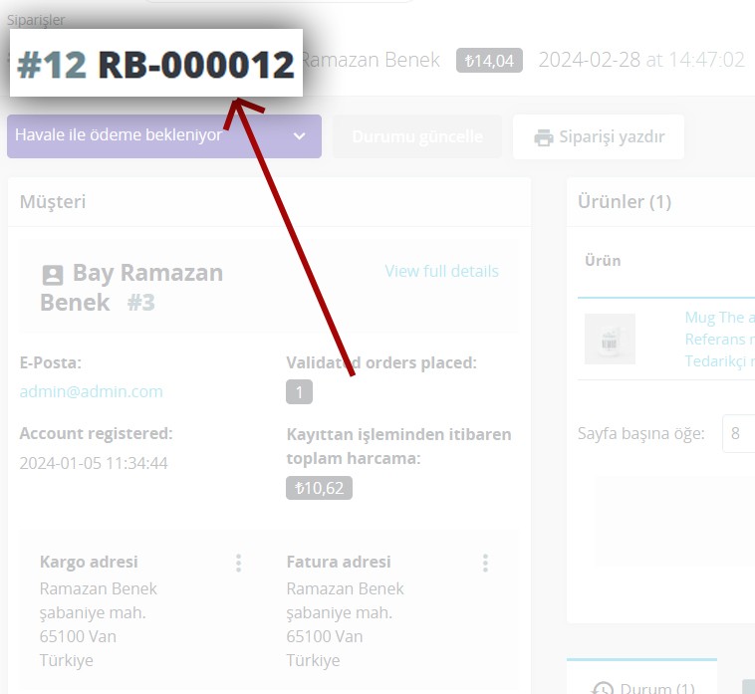Click the 'Ürünler (1)' panel heading
The width and height of the screenshot is (755, 694).
point(625,202)
